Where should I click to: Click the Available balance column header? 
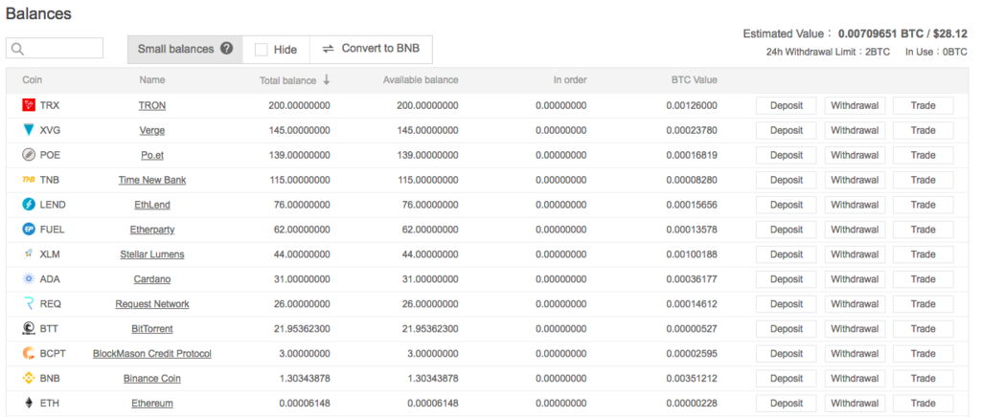[x=421, y=80]
